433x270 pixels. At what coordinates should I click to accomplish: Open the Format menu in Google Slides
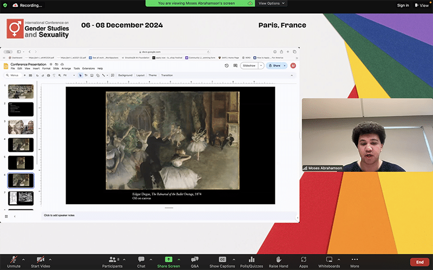pyautogui.click(x=46, y=69)
